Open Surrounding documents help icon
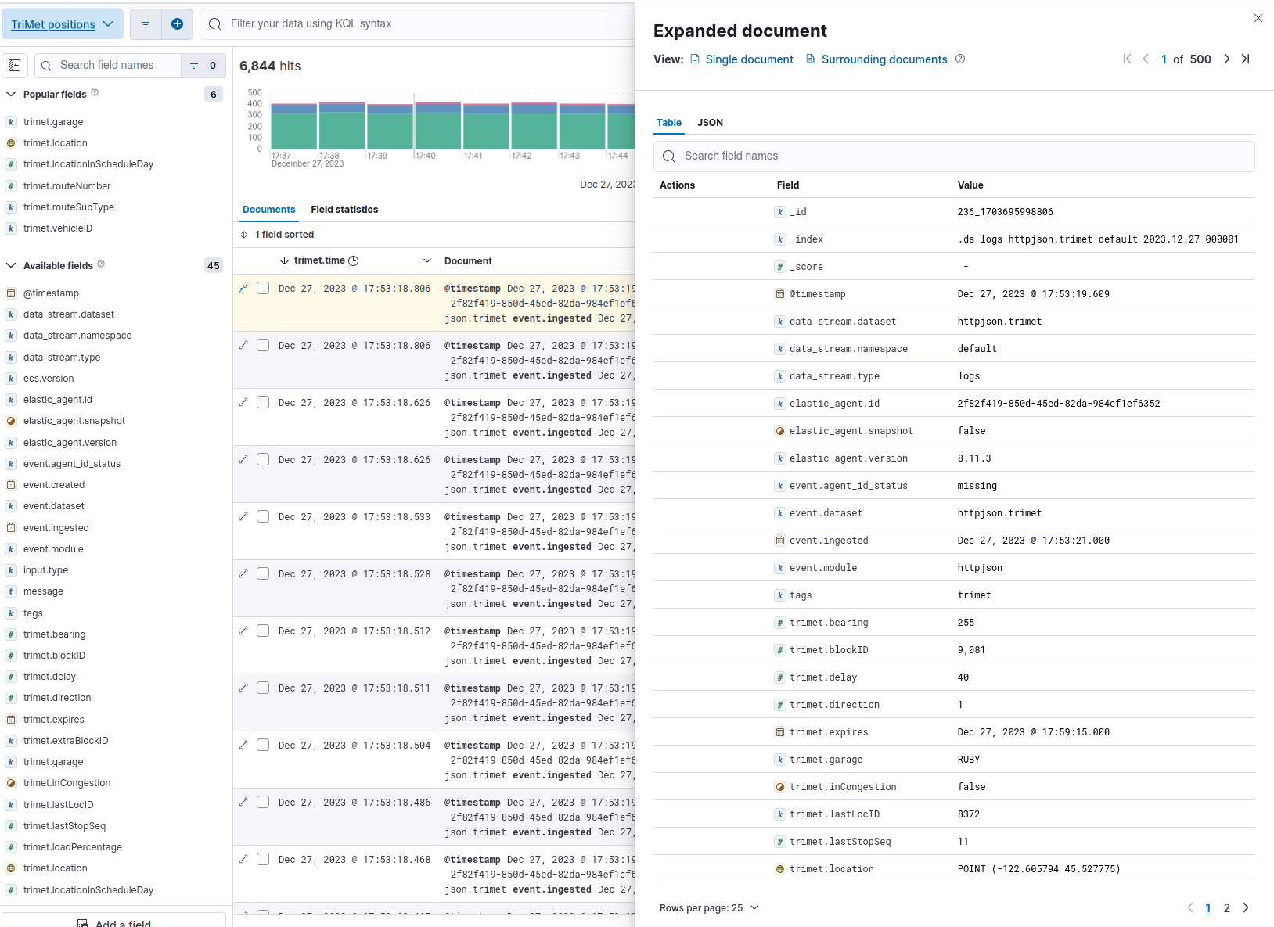This screenshot has width=1274, height=927. coord(960,59)
